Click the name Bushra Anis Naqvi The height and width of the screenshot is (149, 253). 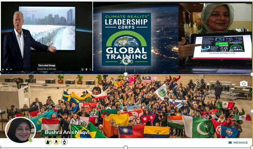click(x=67, y=132)
